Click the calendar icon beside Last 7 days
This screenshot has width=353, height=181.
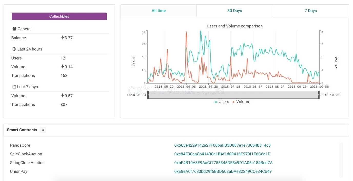14,87
